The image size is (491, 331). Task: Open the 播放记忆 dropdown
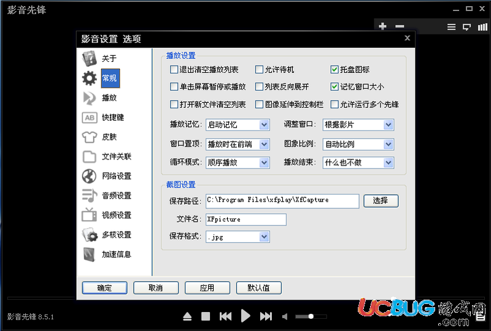(x=238, y=125)
